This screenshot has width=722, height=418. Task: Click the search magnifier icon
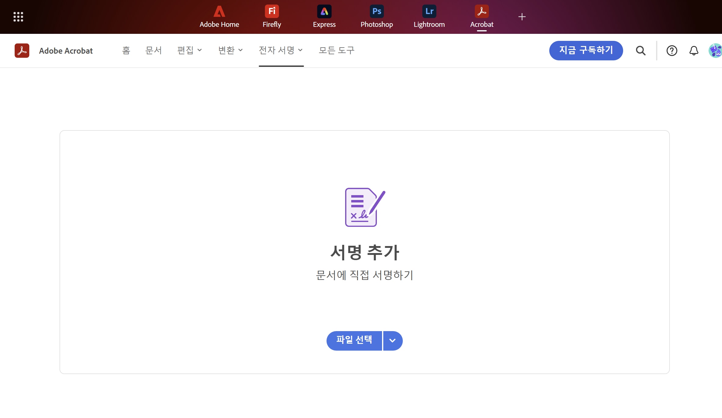coord(641,51)
